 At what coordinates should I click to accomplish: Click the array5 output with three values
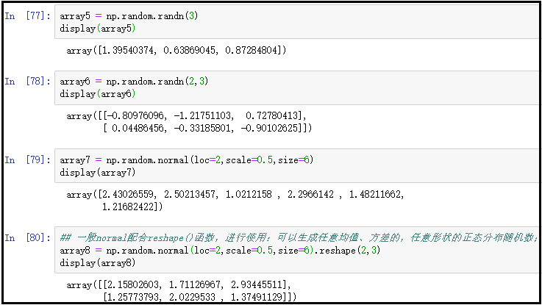point(176,50)
